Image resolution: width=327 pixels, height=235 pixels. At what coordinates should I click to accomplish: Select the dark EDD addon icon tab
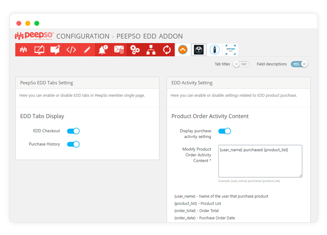tap(199, 50)
